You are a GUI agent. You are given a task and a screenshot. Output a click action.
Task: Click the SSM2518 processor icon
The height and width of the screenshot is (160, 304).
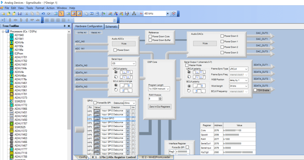point(11,101)
